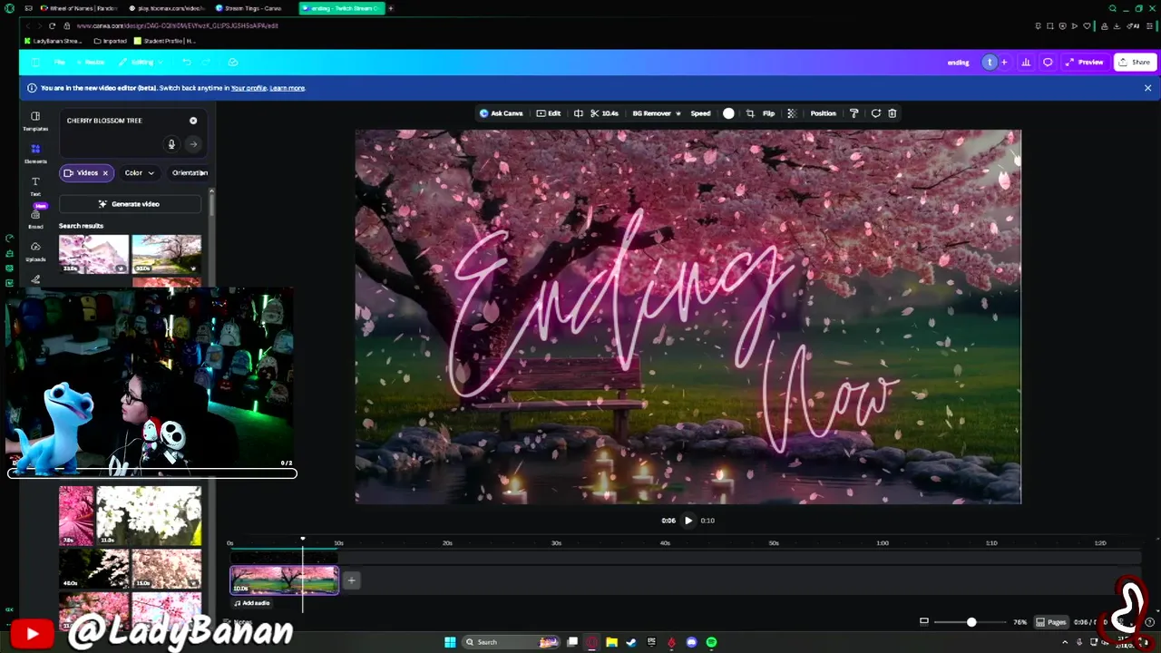Open the Brand panel in sidebar
This screenshot has height=653, width=1161.
35,218
